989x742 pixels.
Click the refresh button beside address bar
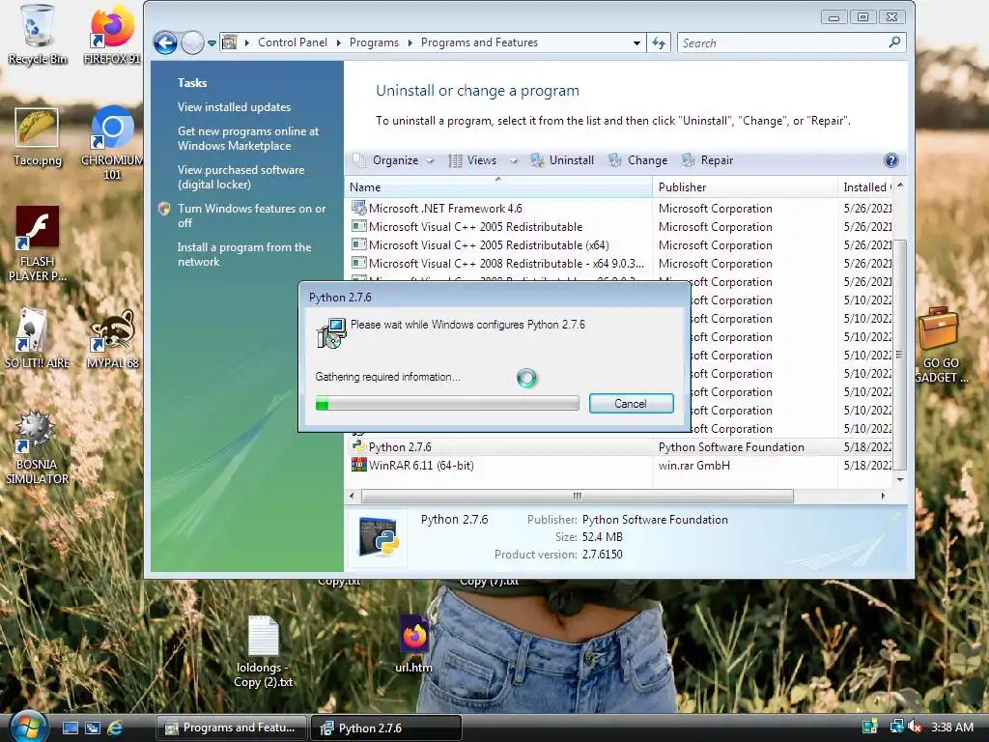coord(659,43)
